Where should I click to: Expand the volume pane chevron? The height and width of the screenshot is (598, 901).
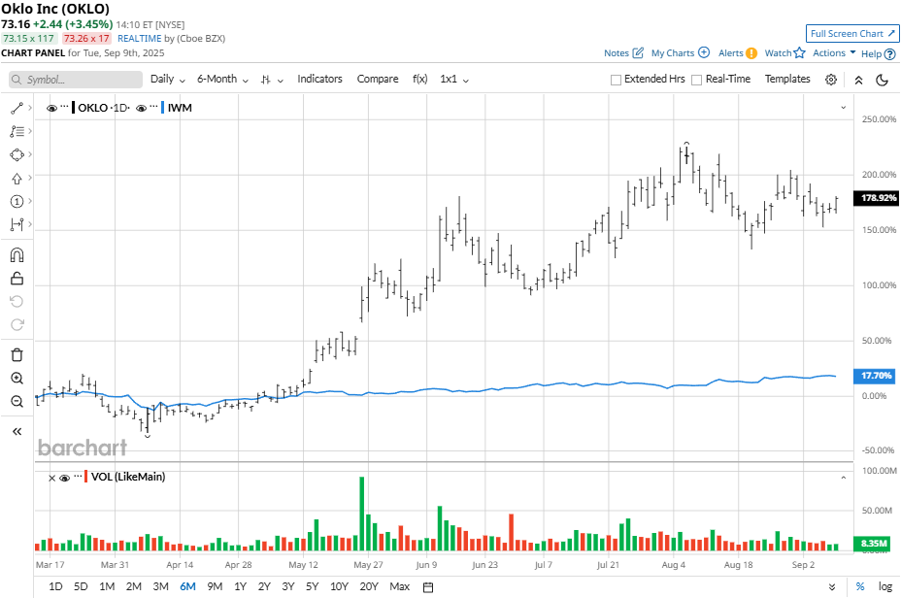(844, 478)
